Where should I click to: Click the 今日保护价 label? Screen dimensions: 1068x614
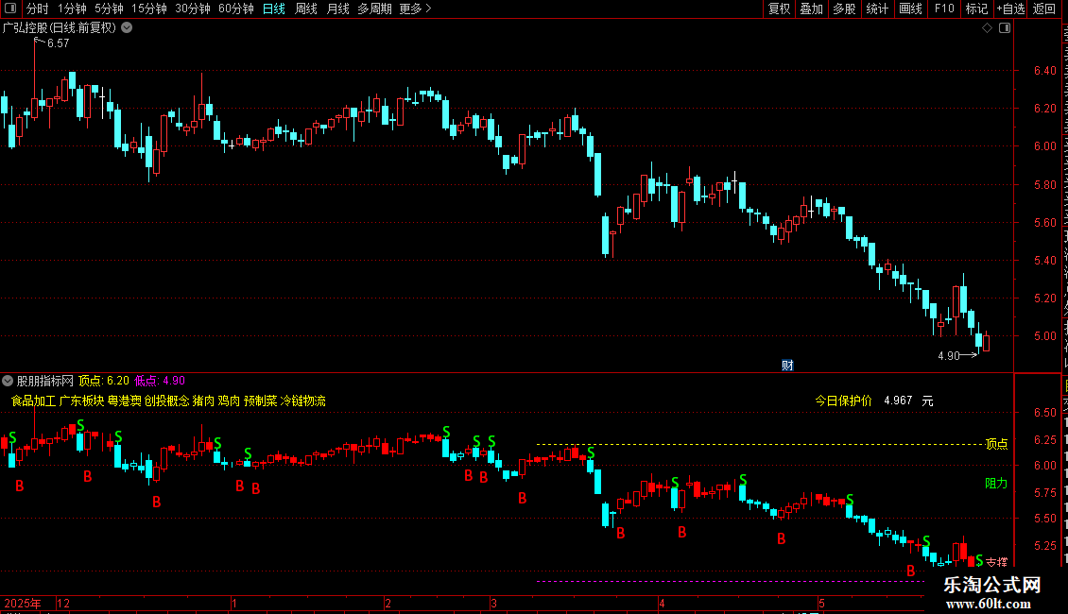click(843, 401)
